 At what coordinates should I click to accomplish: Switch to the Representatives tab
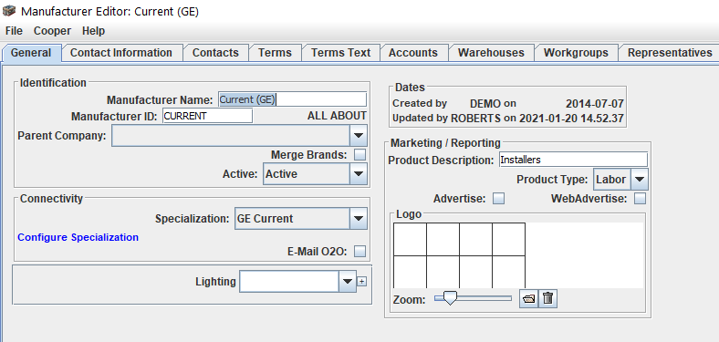pyautogui.click(x=670, y=53)
